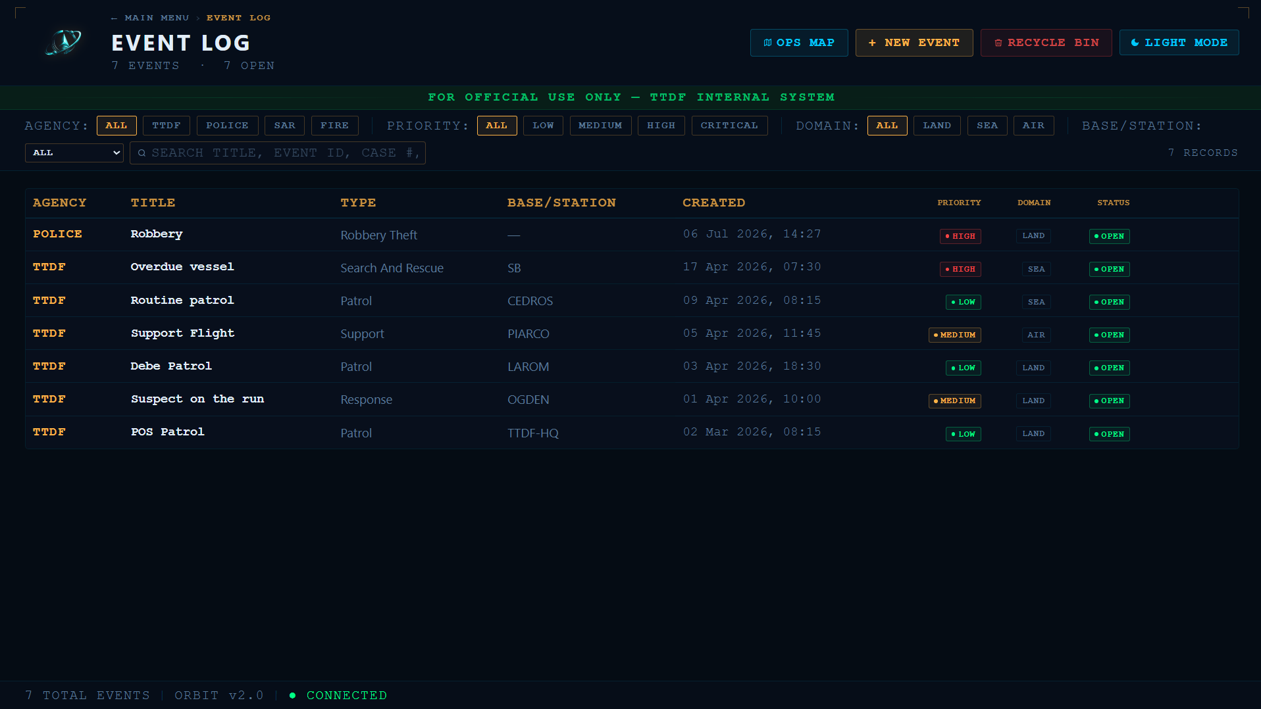Image resolution: width=1261 pixels, height=709 pixels.
Task: Filter agency by FIRE
Action: (x=335, y=126)
